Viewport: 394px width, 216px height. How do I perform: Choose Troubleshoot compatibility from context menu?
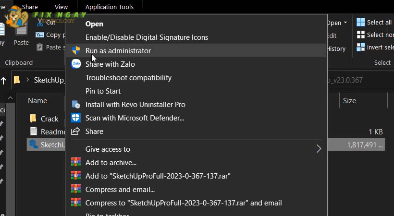click(128, 78)
